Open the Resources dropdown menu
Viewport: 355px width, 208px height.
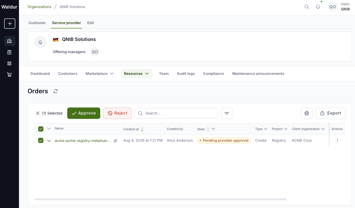[x=136, y=74]
